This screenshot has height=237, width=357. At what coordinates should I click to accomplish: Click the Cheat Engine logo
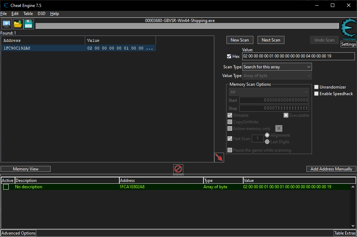click(348, 29)
